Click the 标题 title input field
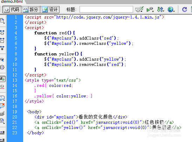This screenshot has width=192, height=142. pos(106,9)
